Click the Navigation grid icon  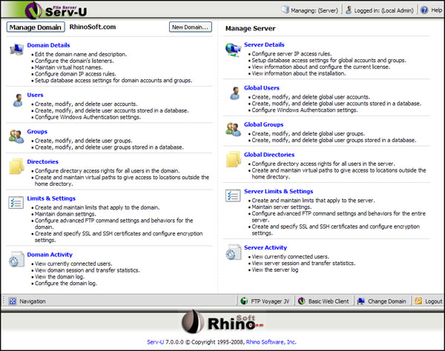tap(12, 301)
